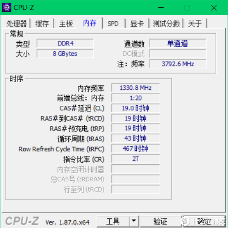Click the 19.0 时钟 CAS latency value
228x228 pixels.
(136, 108)
